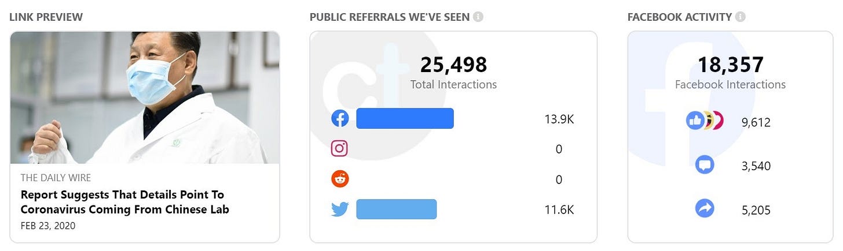This screenshot has width=843, height=251.
Task: Click the info icon beside Public Referrals heading
Action: [478, 17]
